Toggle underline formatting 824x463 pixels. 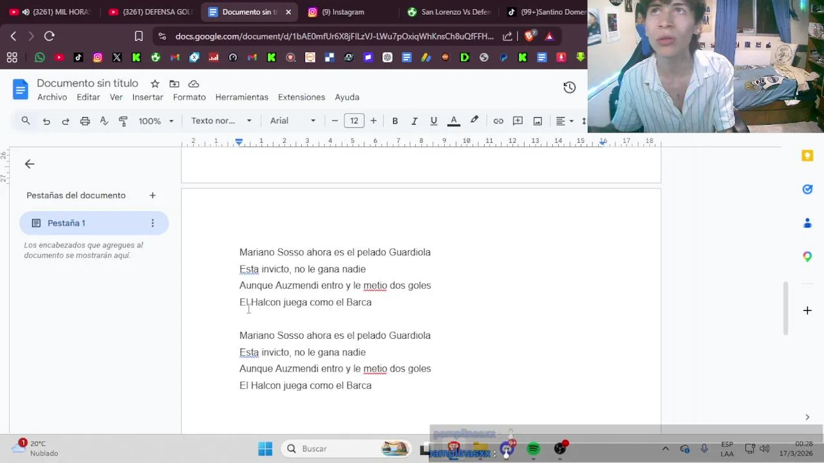tap(434, 121)
